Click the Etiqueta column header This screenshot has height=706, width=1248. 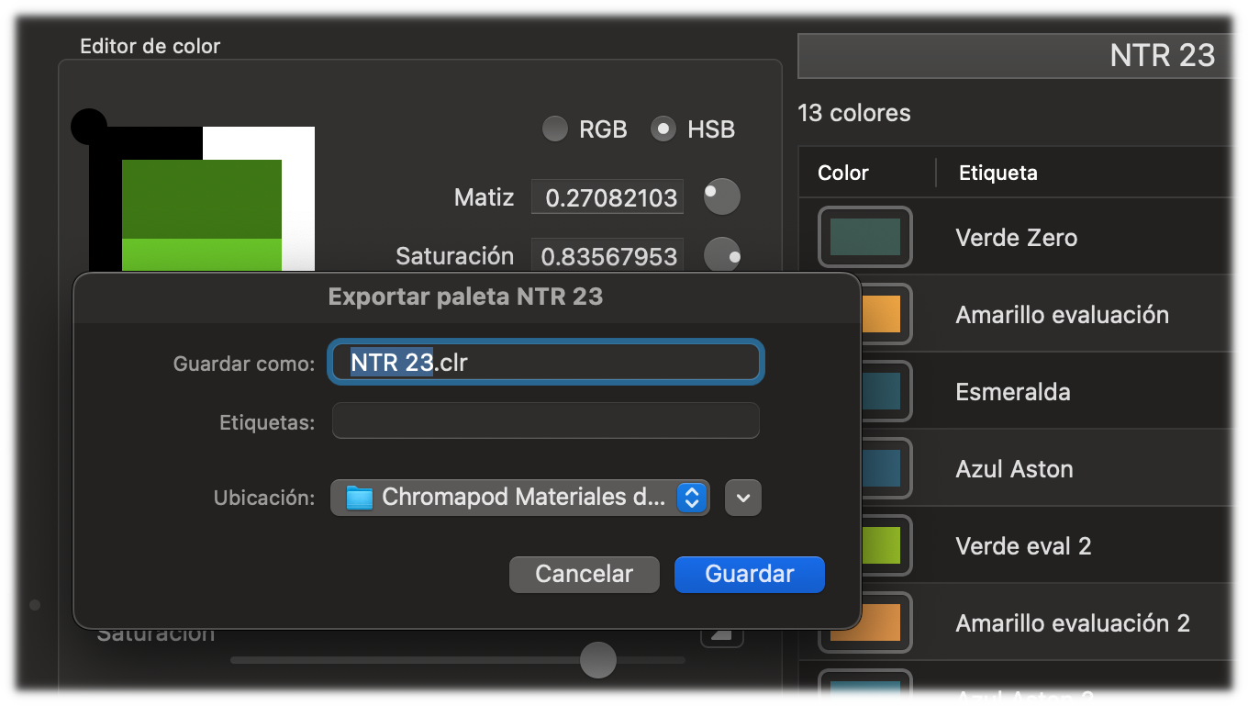click(998, 173)
